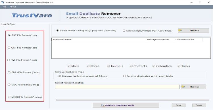The image size is (213, 110).
Task: Toggle the Journals checkbox
Action: [x=108, y=66]
